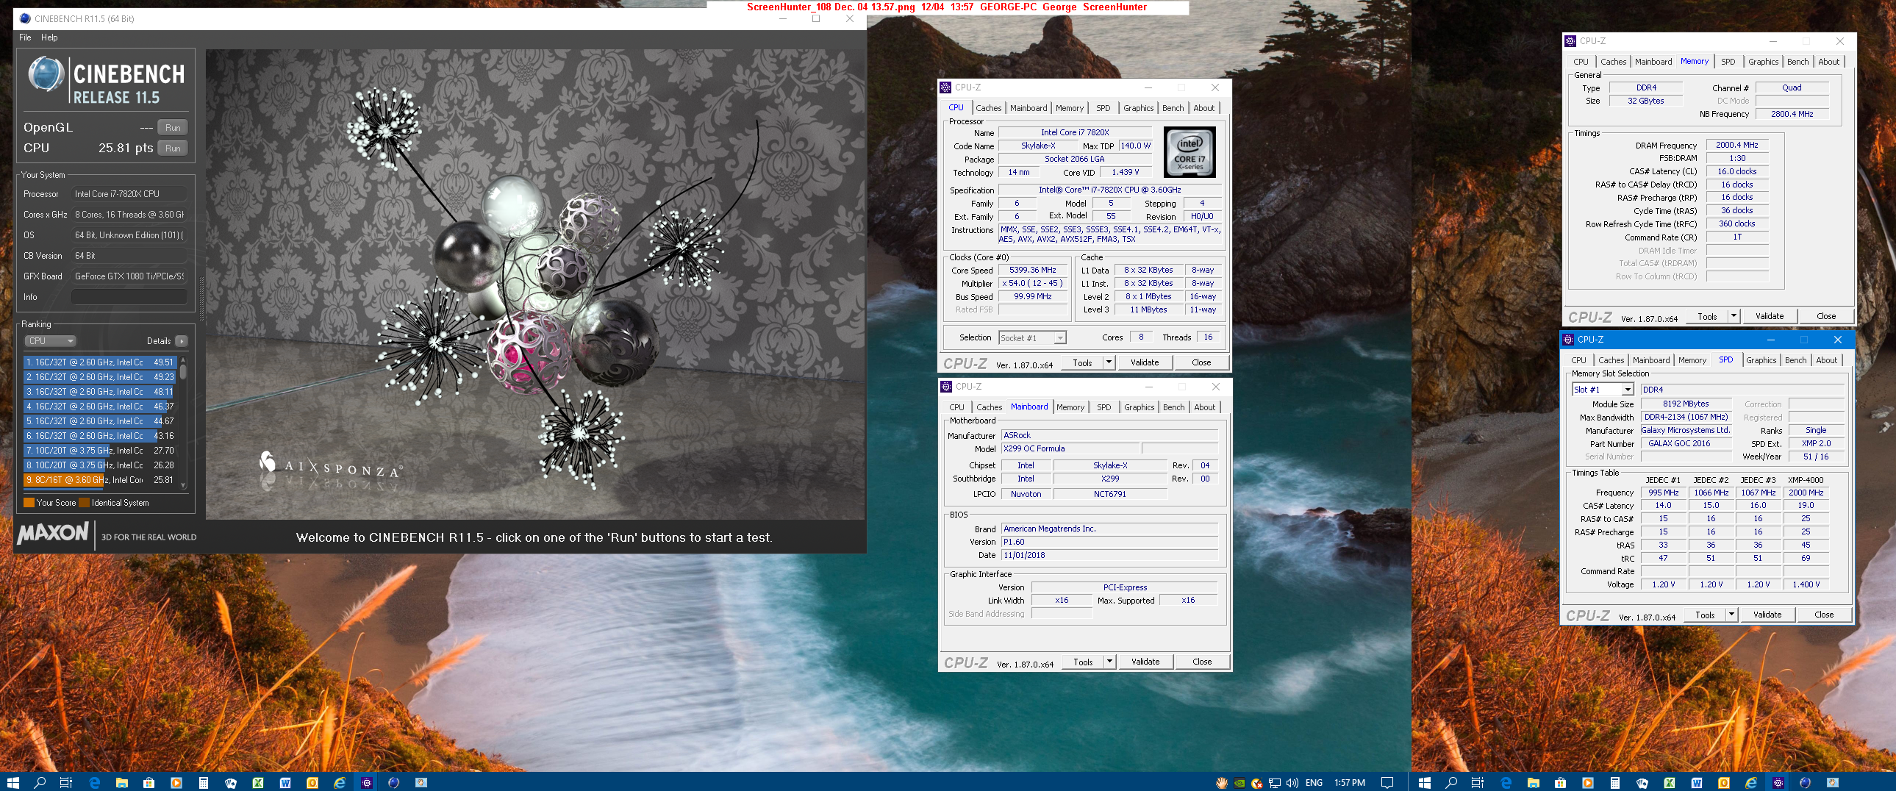Click the Part Number field GALAX GOC 2016
Screen dimensions: 1896x791
1685,444
